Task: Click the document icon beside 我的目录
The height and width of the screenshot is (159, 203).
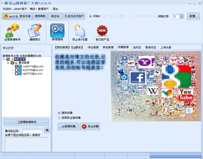Action: click(12, 59)
